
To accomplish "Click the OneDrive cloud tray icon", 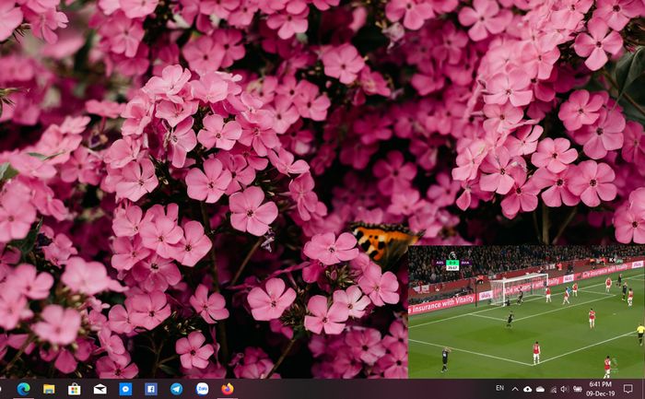I will [x=541, y=389].
